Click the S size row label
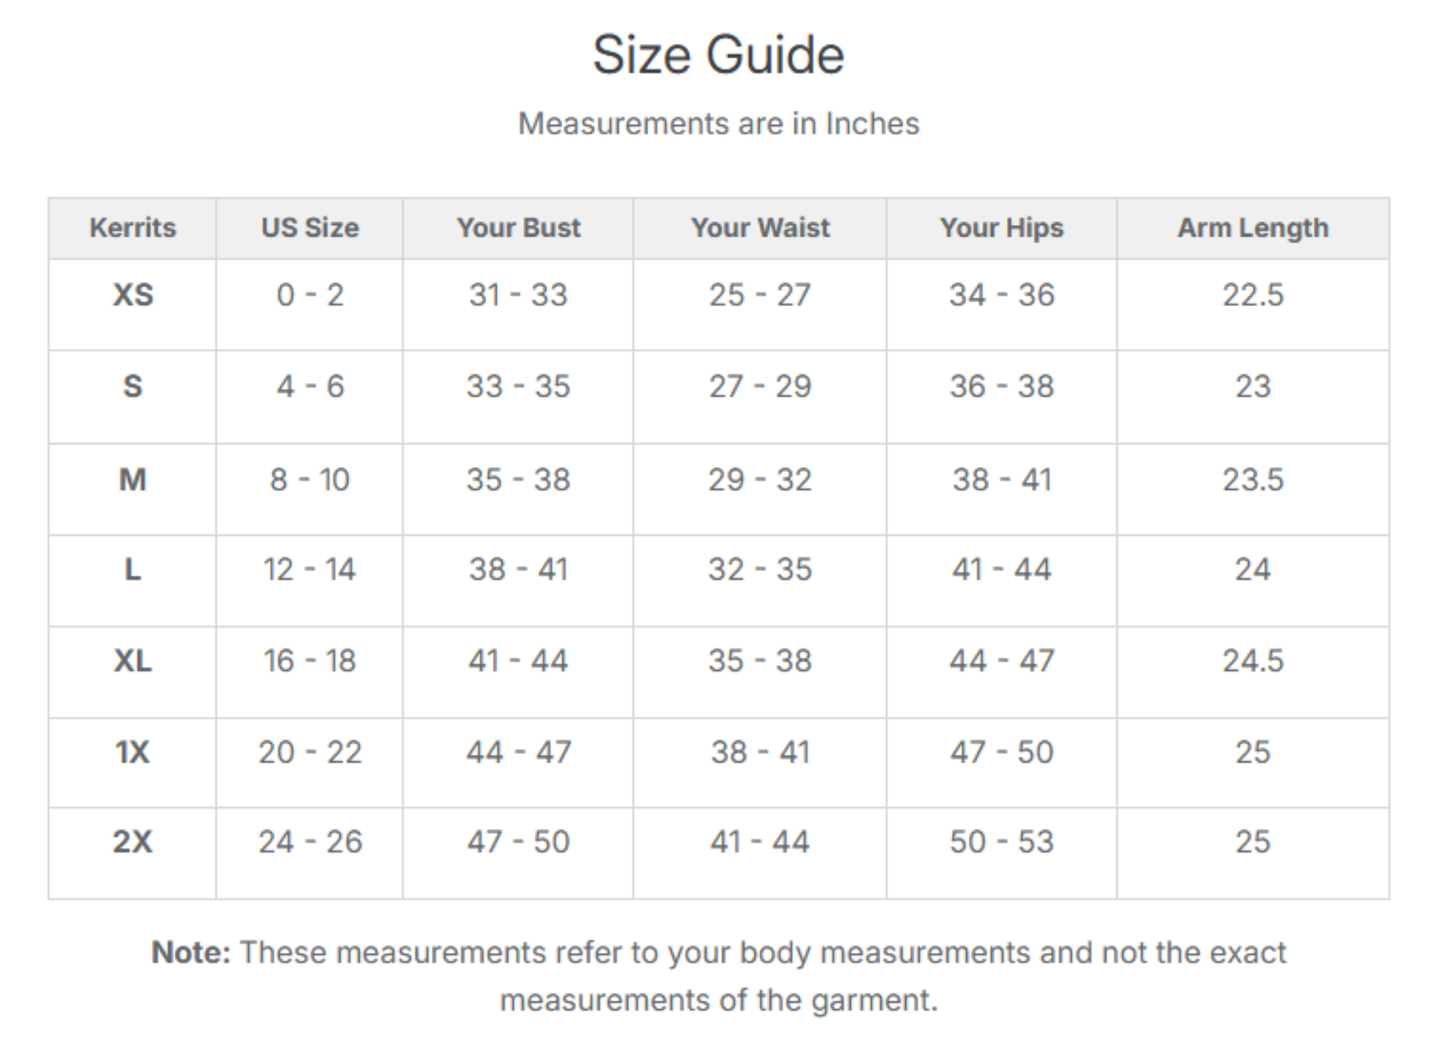The height and width of the screenshot is (1042, 1442). (x=132, y=386)
